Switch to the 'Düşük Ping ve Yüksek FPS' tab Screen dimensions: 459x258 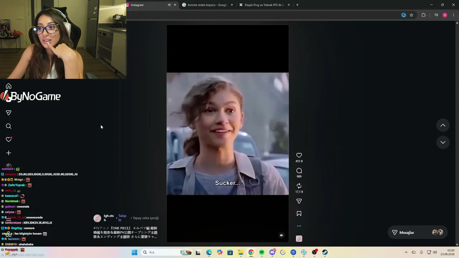[x=265, y=5]
